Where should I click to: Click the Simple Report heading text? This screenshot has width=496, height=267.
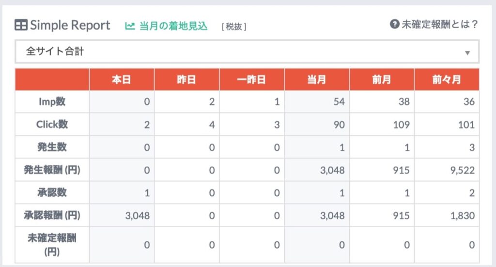70,25
